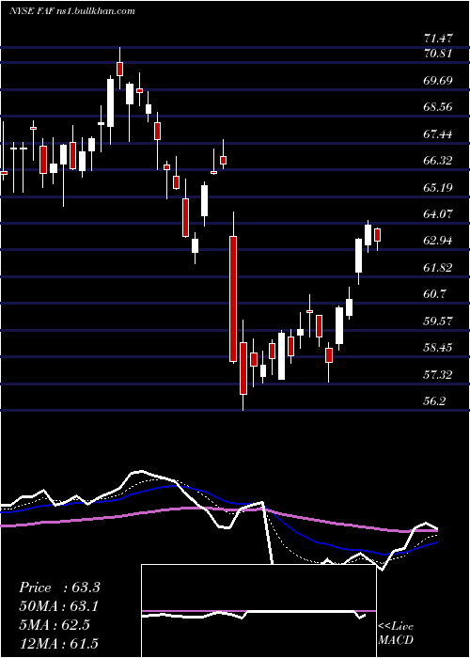The width and height of the screenshot is (470, 658).
Task: Click the 50MA : 63.1 readout
Action: tap(59, 606)
